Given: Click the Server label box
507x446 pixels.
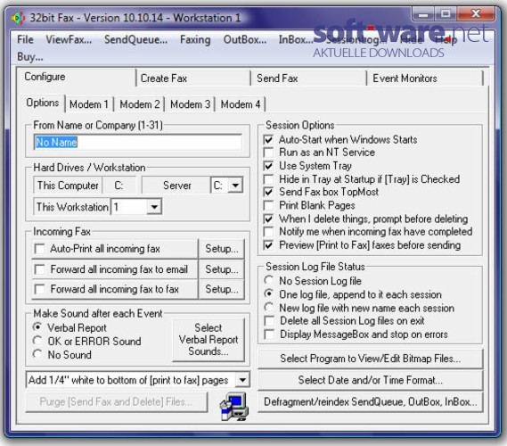Looking at the screenshot, I should (x=176, y=186).
